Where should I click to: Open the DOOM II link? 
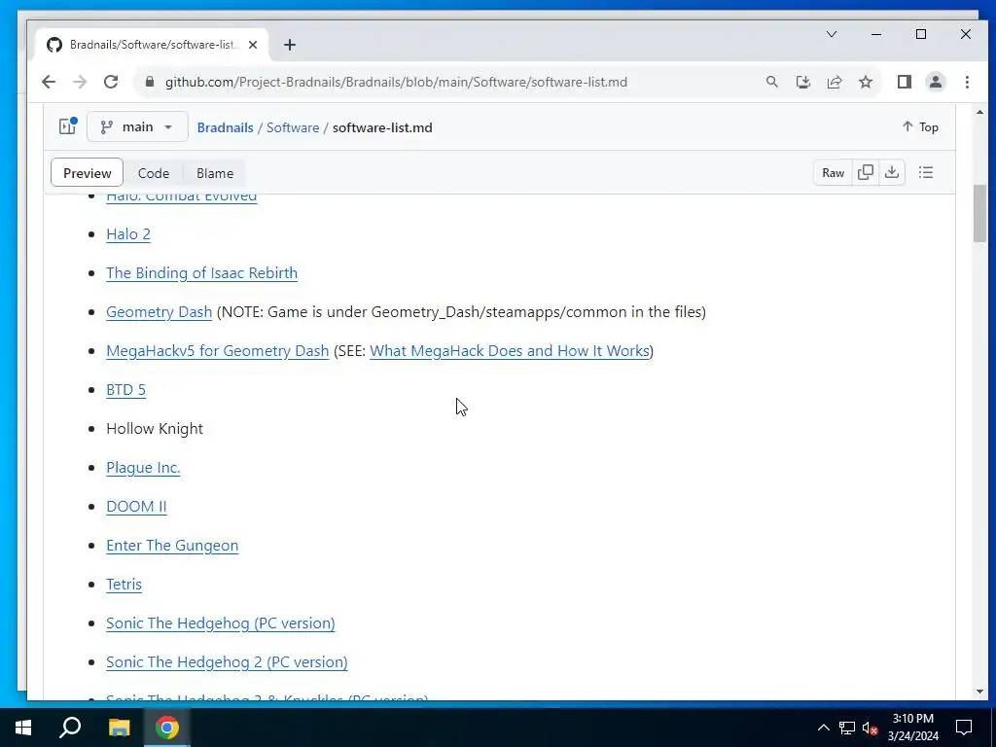[x=136, y=506]
